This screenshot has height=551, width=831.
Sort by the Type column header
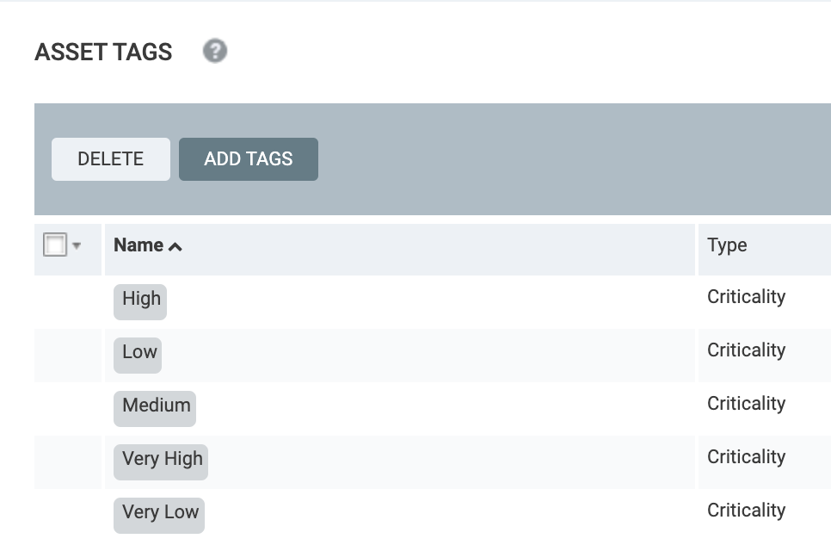coord(727,245)
